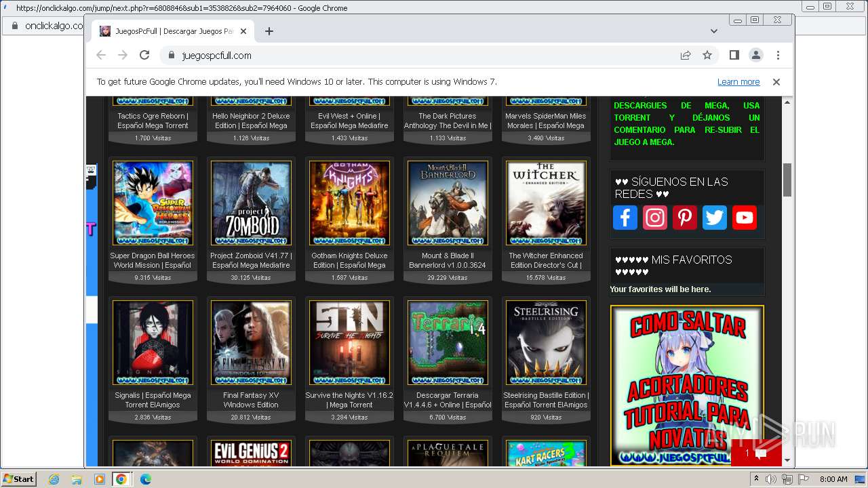The height and width of the screenshot is (488, 868).
Task: Open A Plague Tale Requiem cover thumbnail
Action: point(448,453)
